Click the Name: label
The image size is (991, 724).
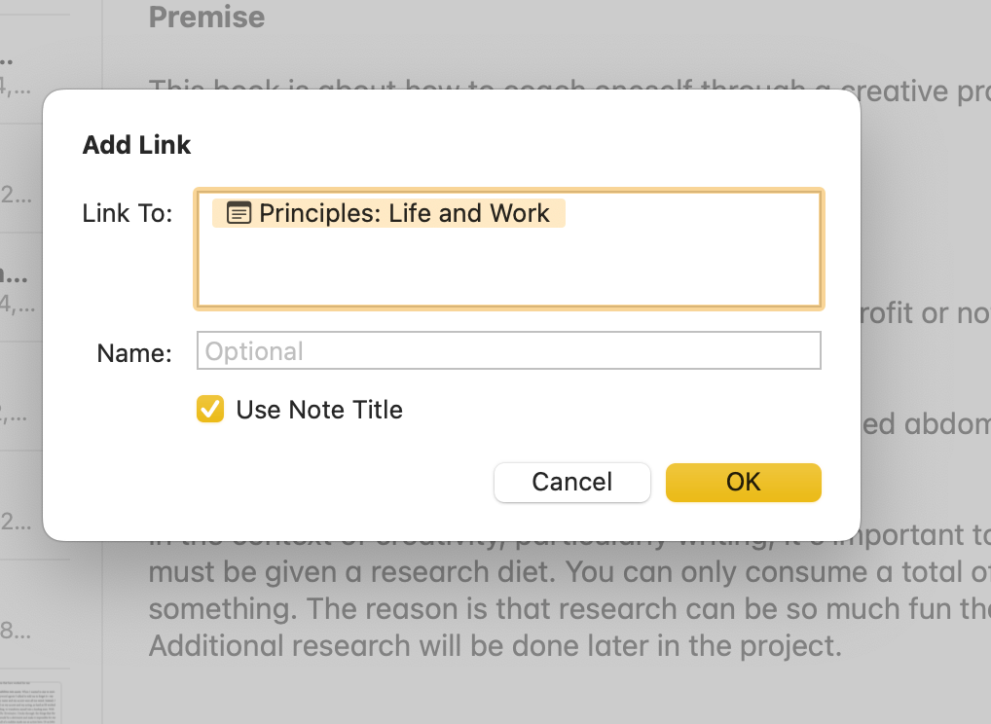pos(132,352)
